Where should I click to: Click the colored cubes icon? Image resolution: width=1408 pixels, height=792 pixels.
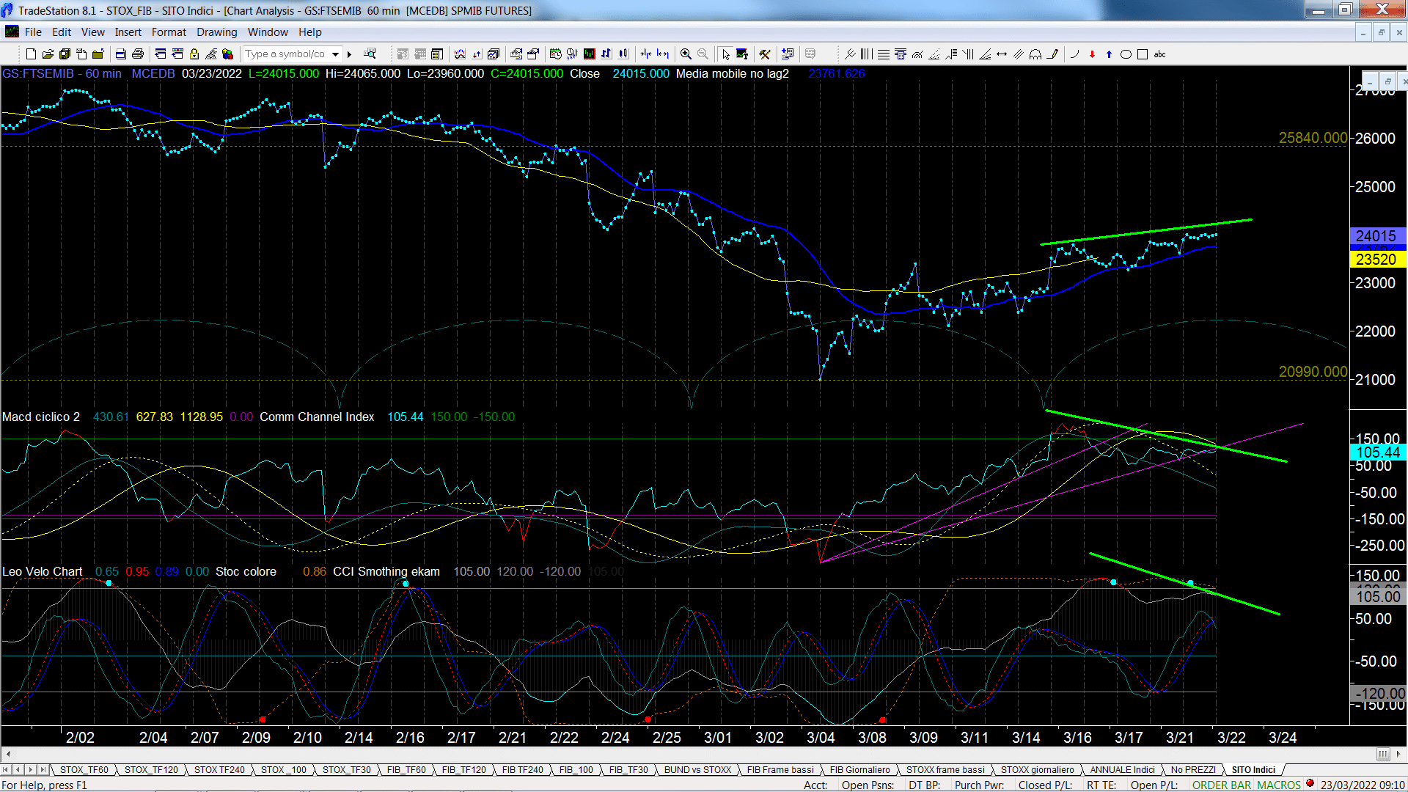227,54
